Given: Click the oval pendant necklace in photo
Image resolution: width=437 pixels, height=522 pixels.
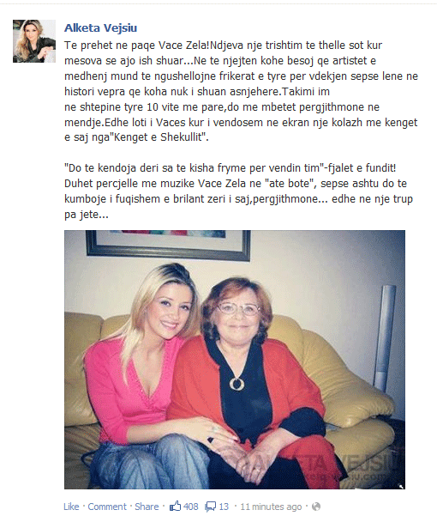Looking at the screenshot, I should [x=236, y=384].
